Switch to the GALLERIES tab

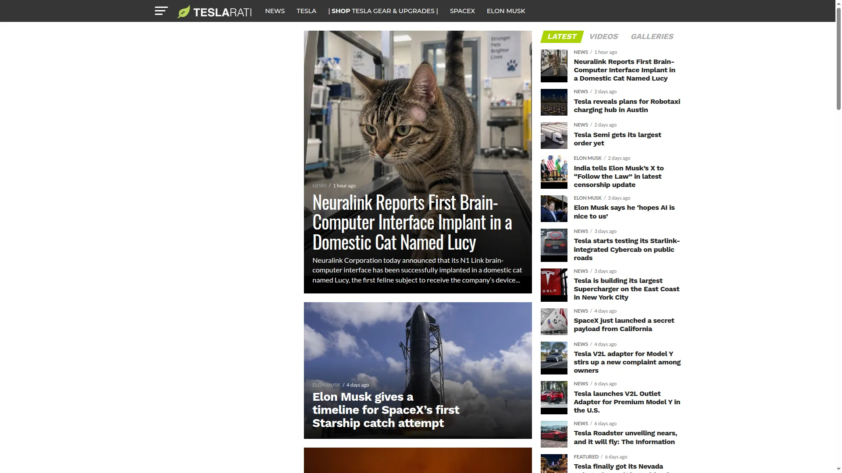(x=652, y=36)
